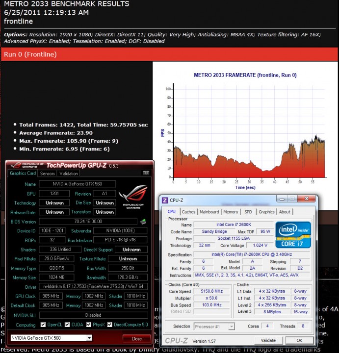The height and width of the screenshot is (353, 339).
Task: Click the Core Voltage 1.624 V value
Action: click(x=260, y=245)
